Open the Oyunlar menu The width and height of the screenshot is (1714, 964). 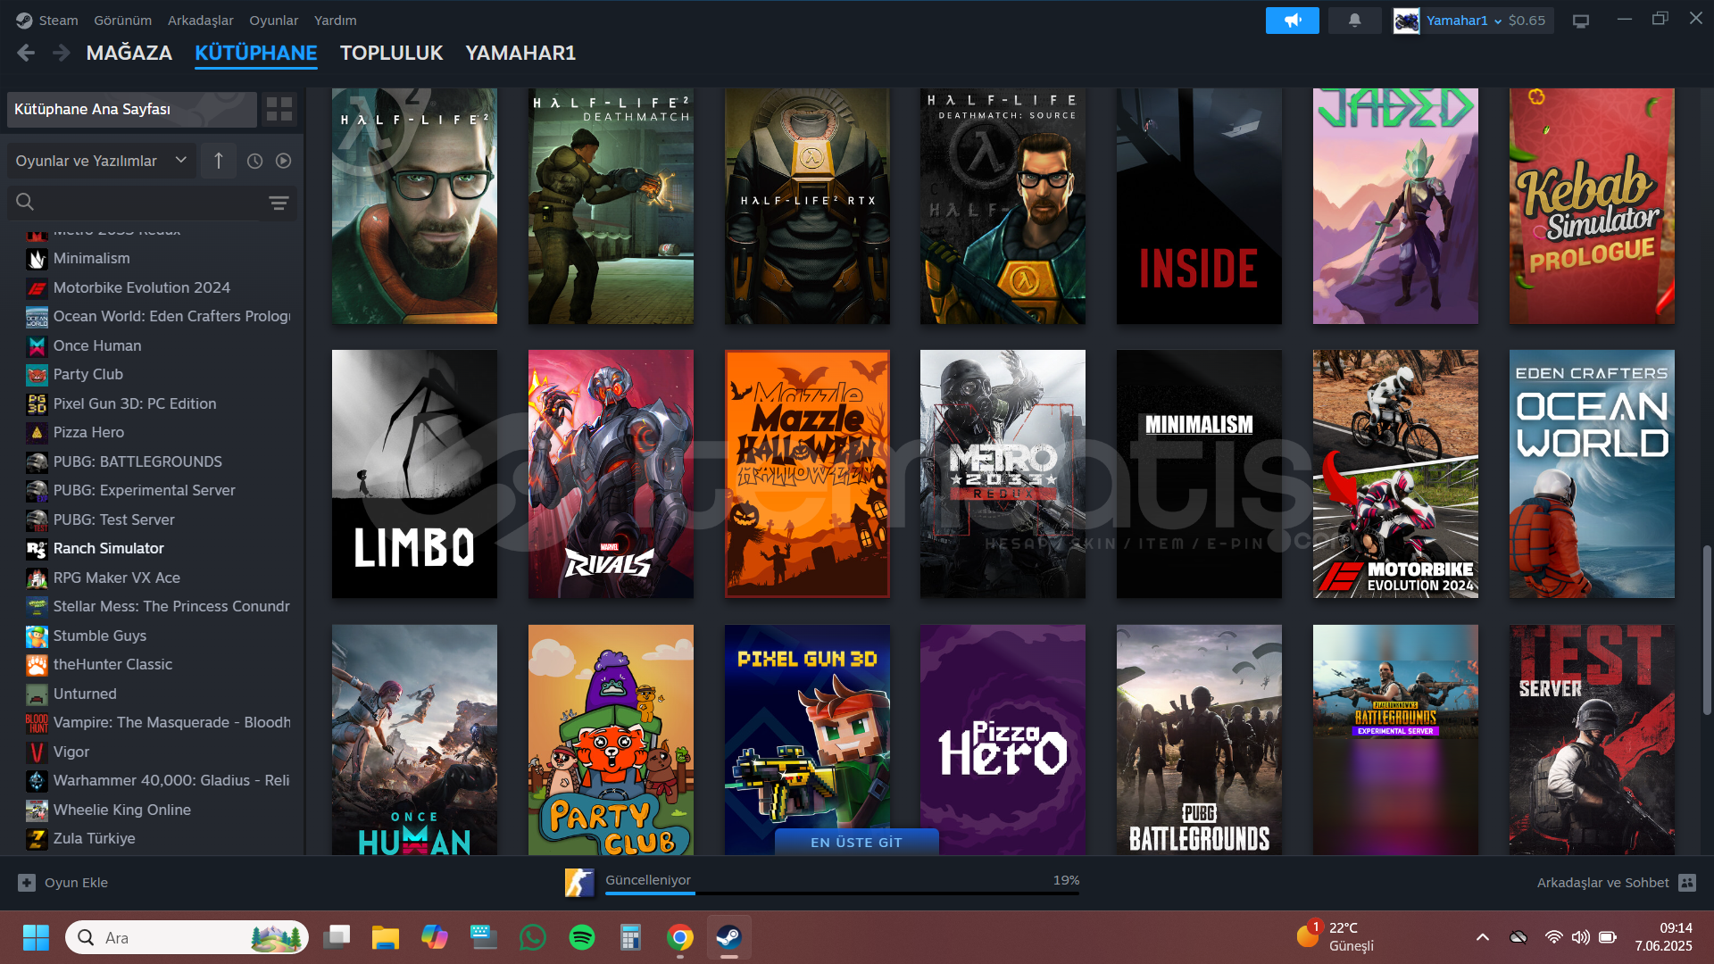tap(273, 21)
